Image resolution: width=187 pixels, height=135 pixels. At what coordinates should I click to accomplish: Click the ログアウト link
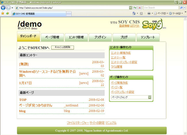click(135, 26)
